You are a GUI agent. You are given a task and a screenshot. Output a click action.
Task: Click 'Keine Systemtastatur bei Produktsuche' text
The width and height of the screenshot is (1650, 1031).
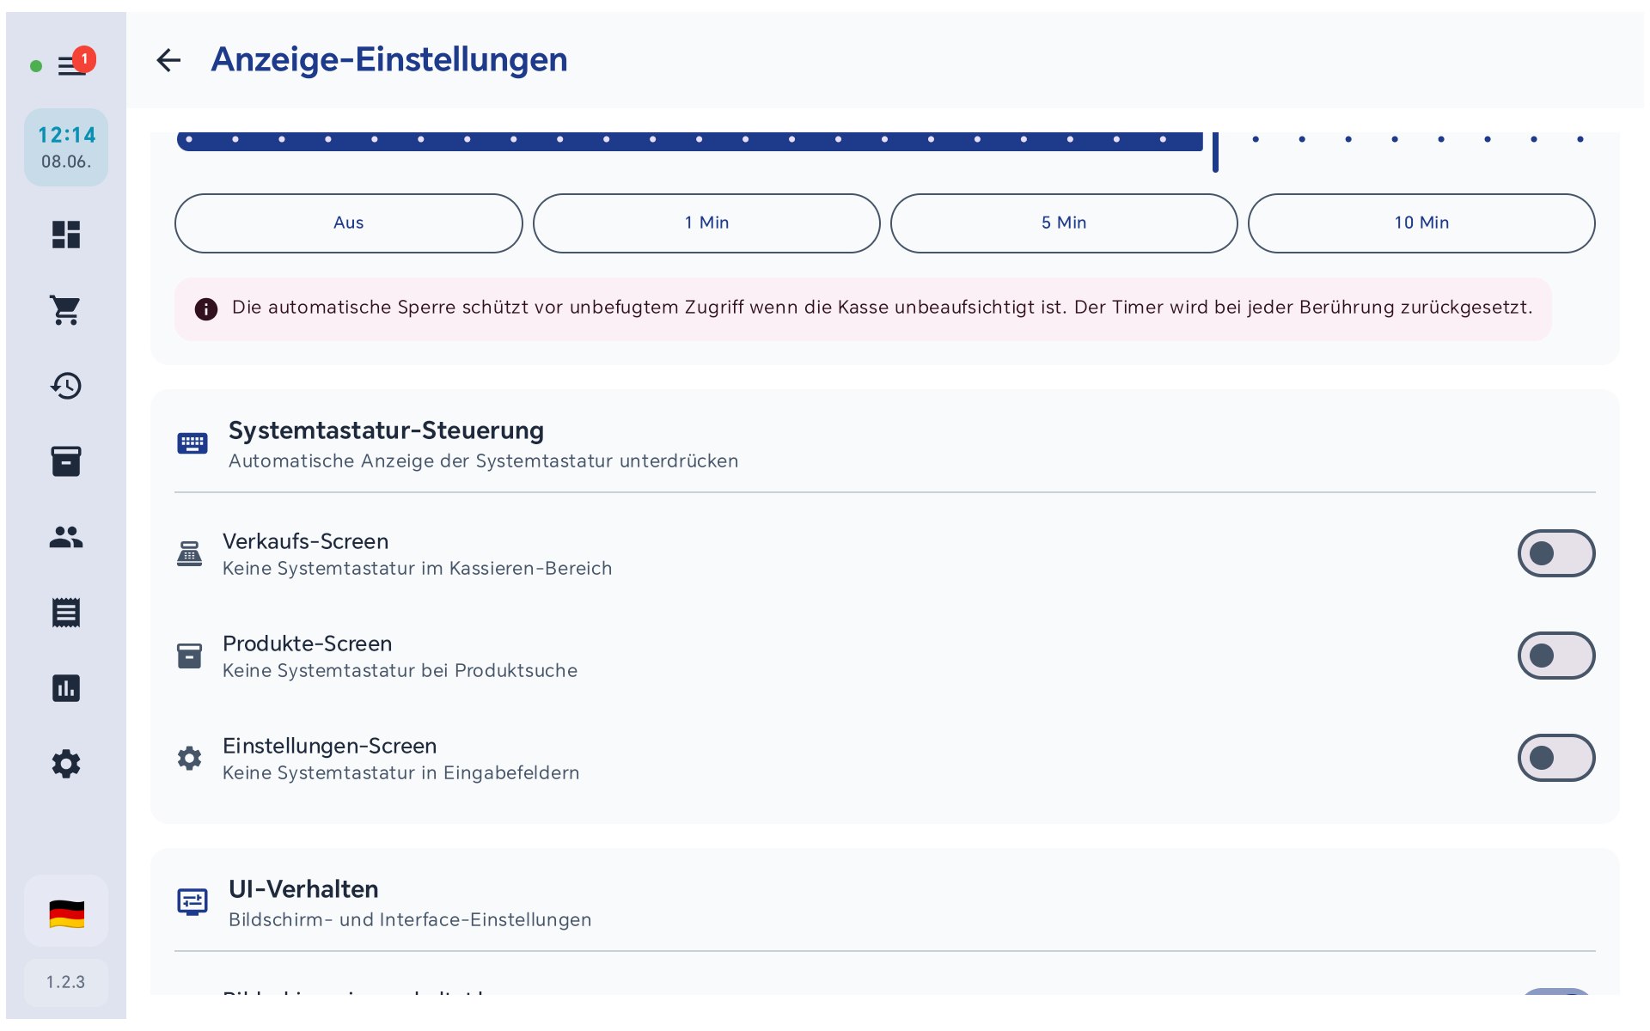pos(400,671)
